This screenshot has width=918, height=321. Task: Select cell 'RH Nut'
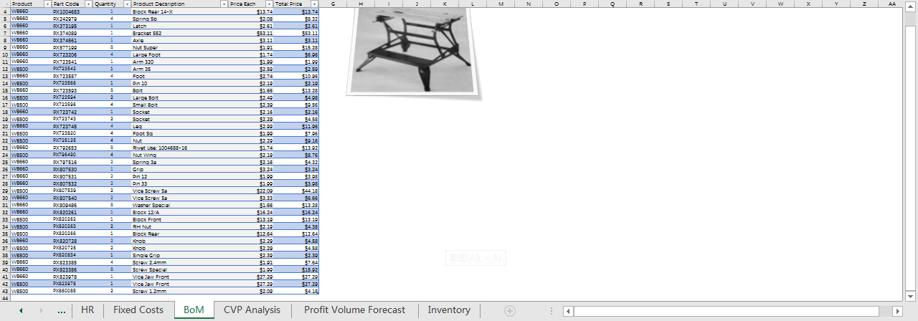179,226
